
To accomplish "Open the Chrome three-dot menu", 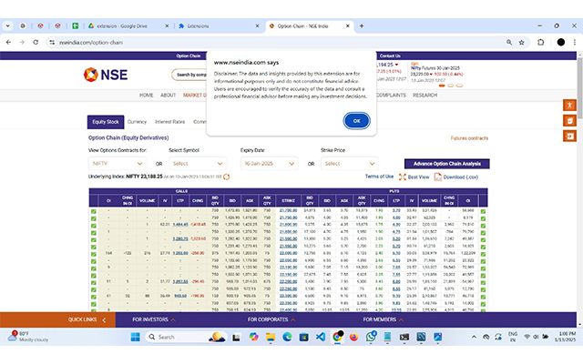I will pos(575,43).
